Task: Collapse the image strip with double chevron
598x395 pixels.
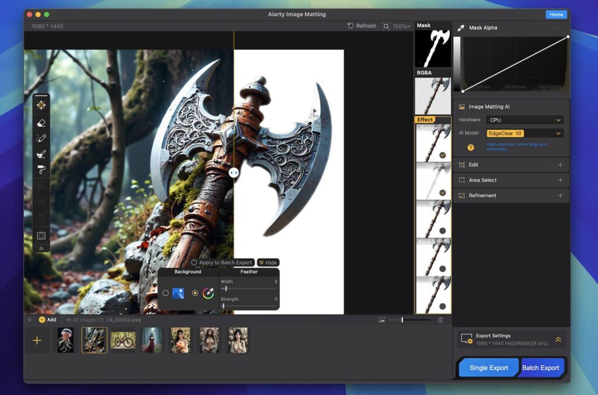Action: click(29, 320)
